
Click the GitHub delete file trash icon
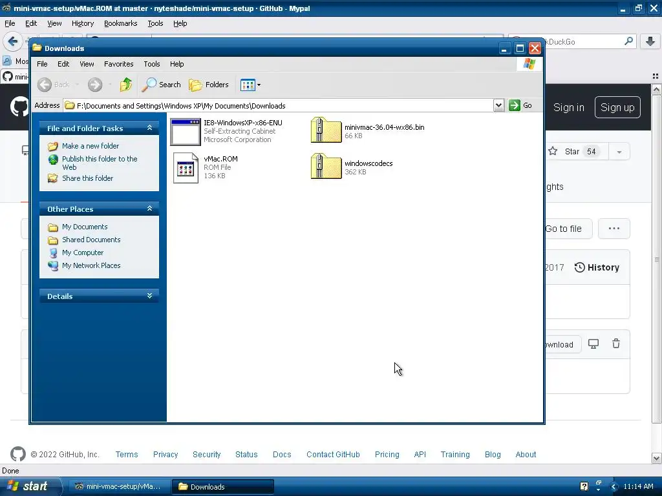click(616, 344)
